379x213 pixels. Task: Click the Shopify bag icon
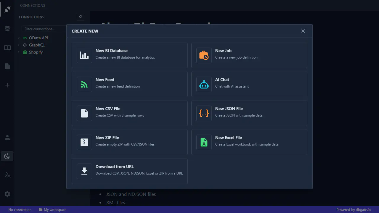click(25, 52)
